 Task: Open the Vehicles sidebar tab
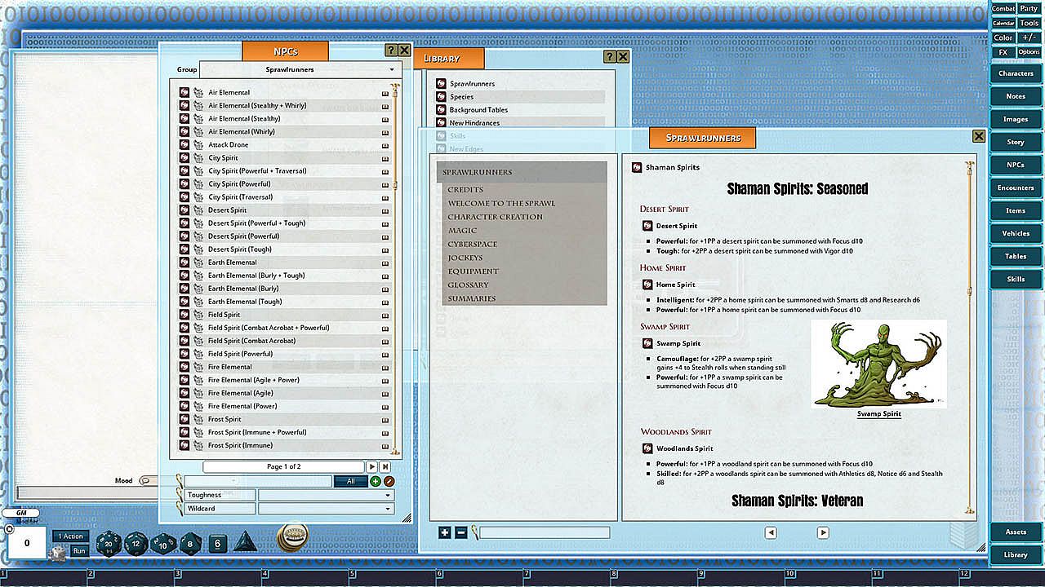[x=1016, y=233]
